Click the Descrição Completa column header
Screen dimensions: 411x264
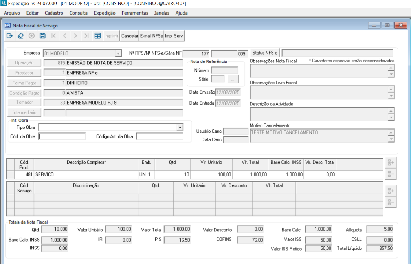pos(86,165)
